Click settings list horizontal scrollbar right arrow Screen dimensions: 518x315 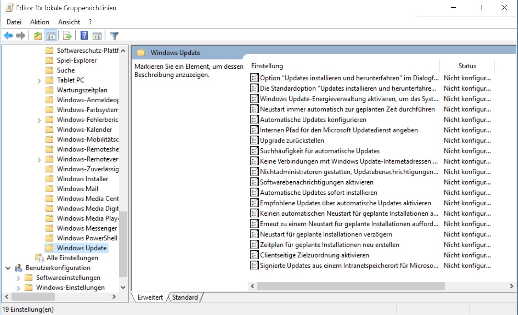(x=511, y=286)
